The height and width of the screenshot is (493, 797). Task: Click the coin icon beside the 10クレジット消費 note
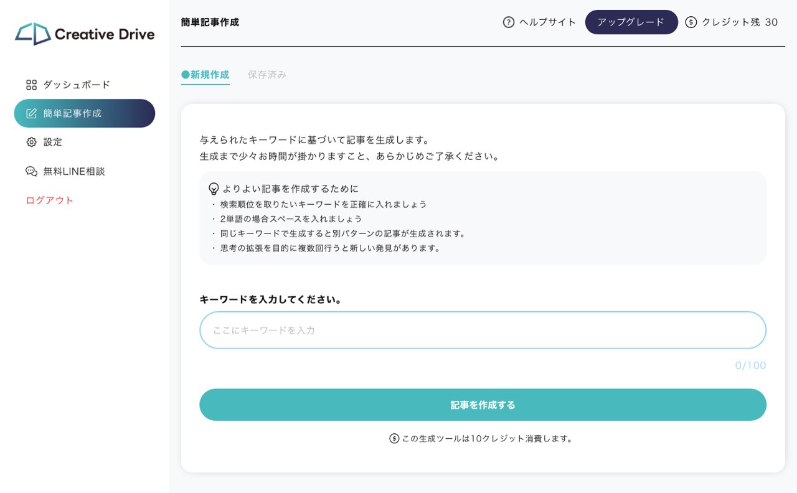pyautogui.click(x=394, y=438)
